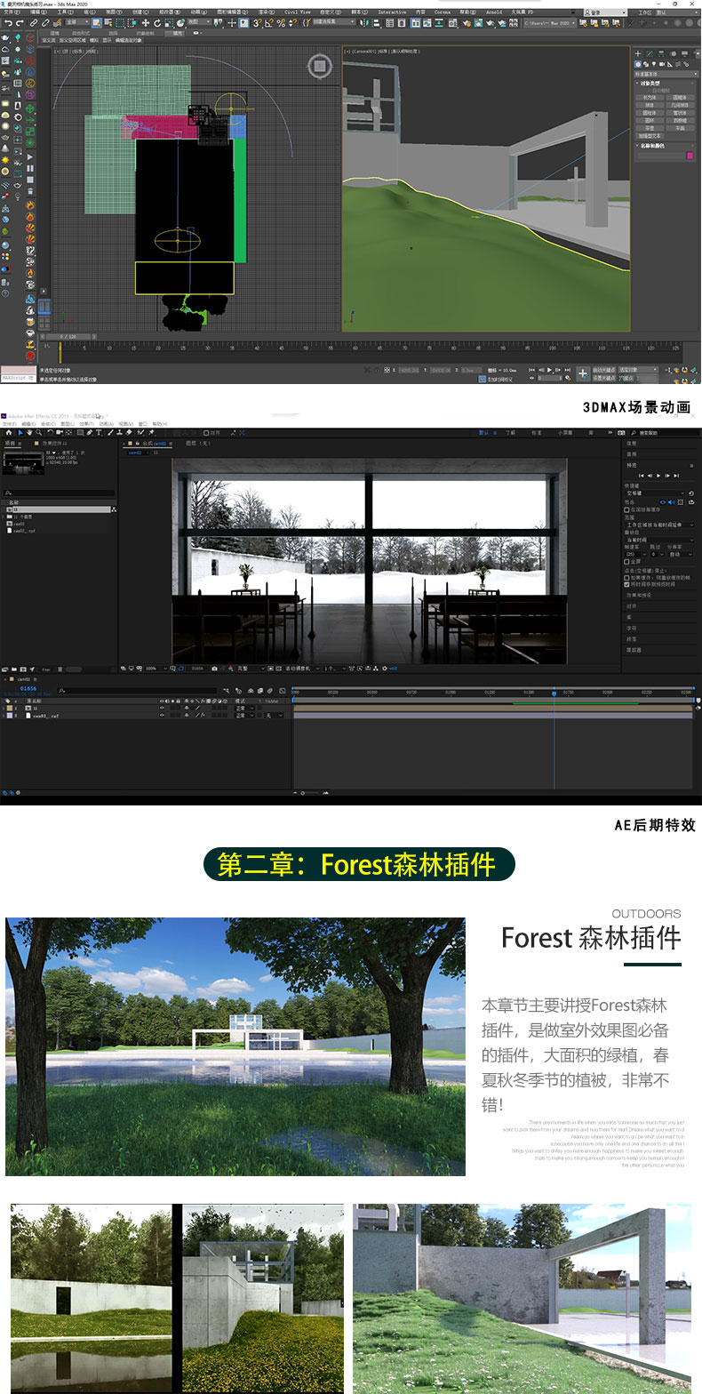Open the 标准基本体 primitive type dropdown
Image resolution: width=702 pixels, height=1394 pixels.
click(666, 74)
